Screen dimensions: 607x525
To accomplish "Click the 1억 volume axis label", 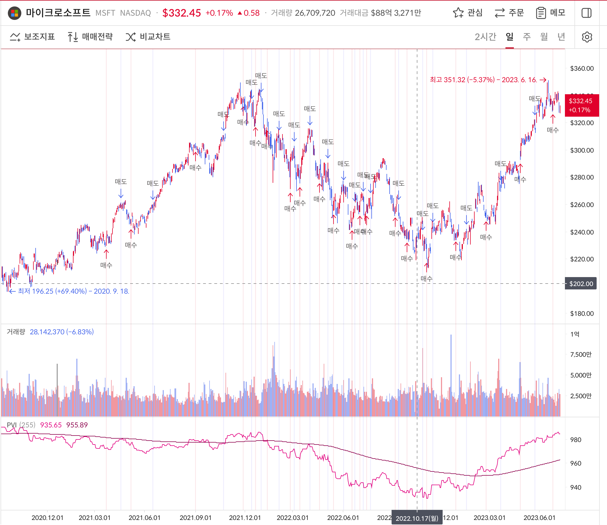I will click(x=575, y=334).
